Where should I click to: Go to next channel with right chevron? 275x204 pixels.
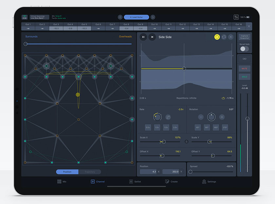153,17
